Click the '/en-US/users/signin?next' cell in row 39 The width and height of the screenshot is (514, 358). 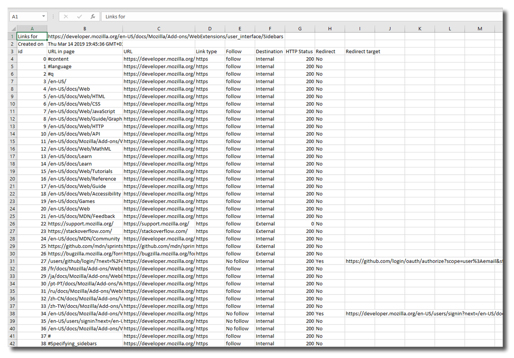[x=85, y=321]
